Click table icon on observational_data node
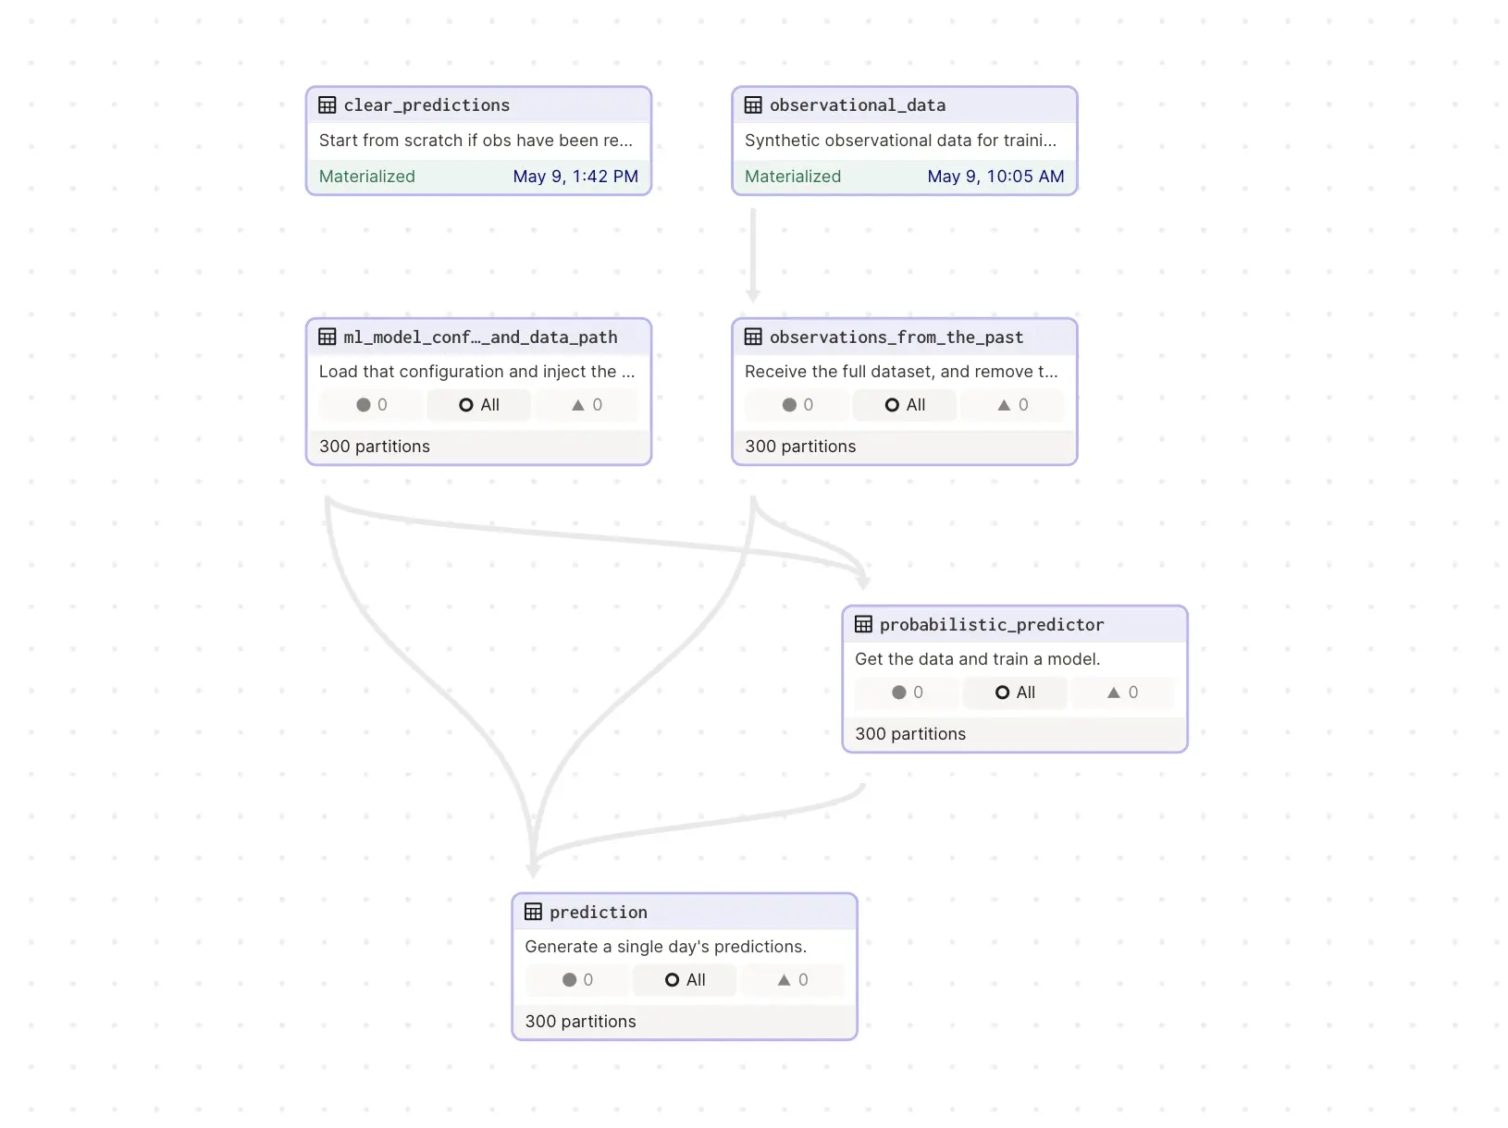Viewport: 1508px width, 1128px height. point(753,105)
